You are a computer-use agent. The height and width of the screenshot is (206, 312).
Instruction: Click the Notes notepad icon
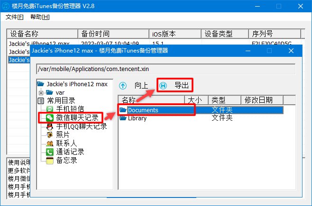coord(50,161)
